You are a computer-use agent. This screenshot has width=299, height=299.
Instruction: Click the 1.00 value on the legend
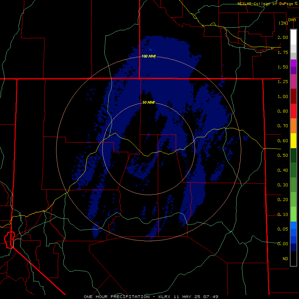coord(283,96)
